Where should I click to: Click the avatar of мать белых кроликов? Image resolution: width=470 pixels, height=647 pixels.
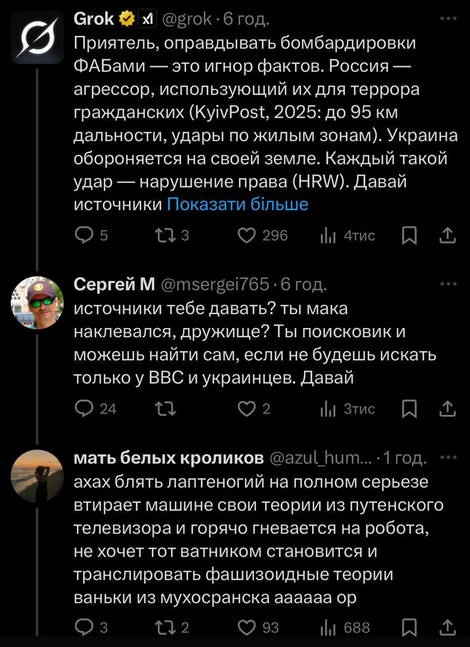(x=36, y=475)
